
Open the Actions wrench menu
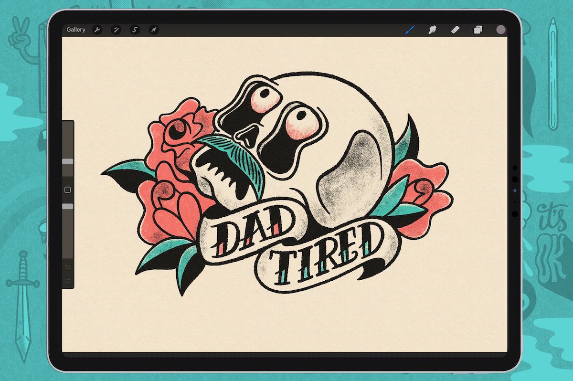[97, 30]
